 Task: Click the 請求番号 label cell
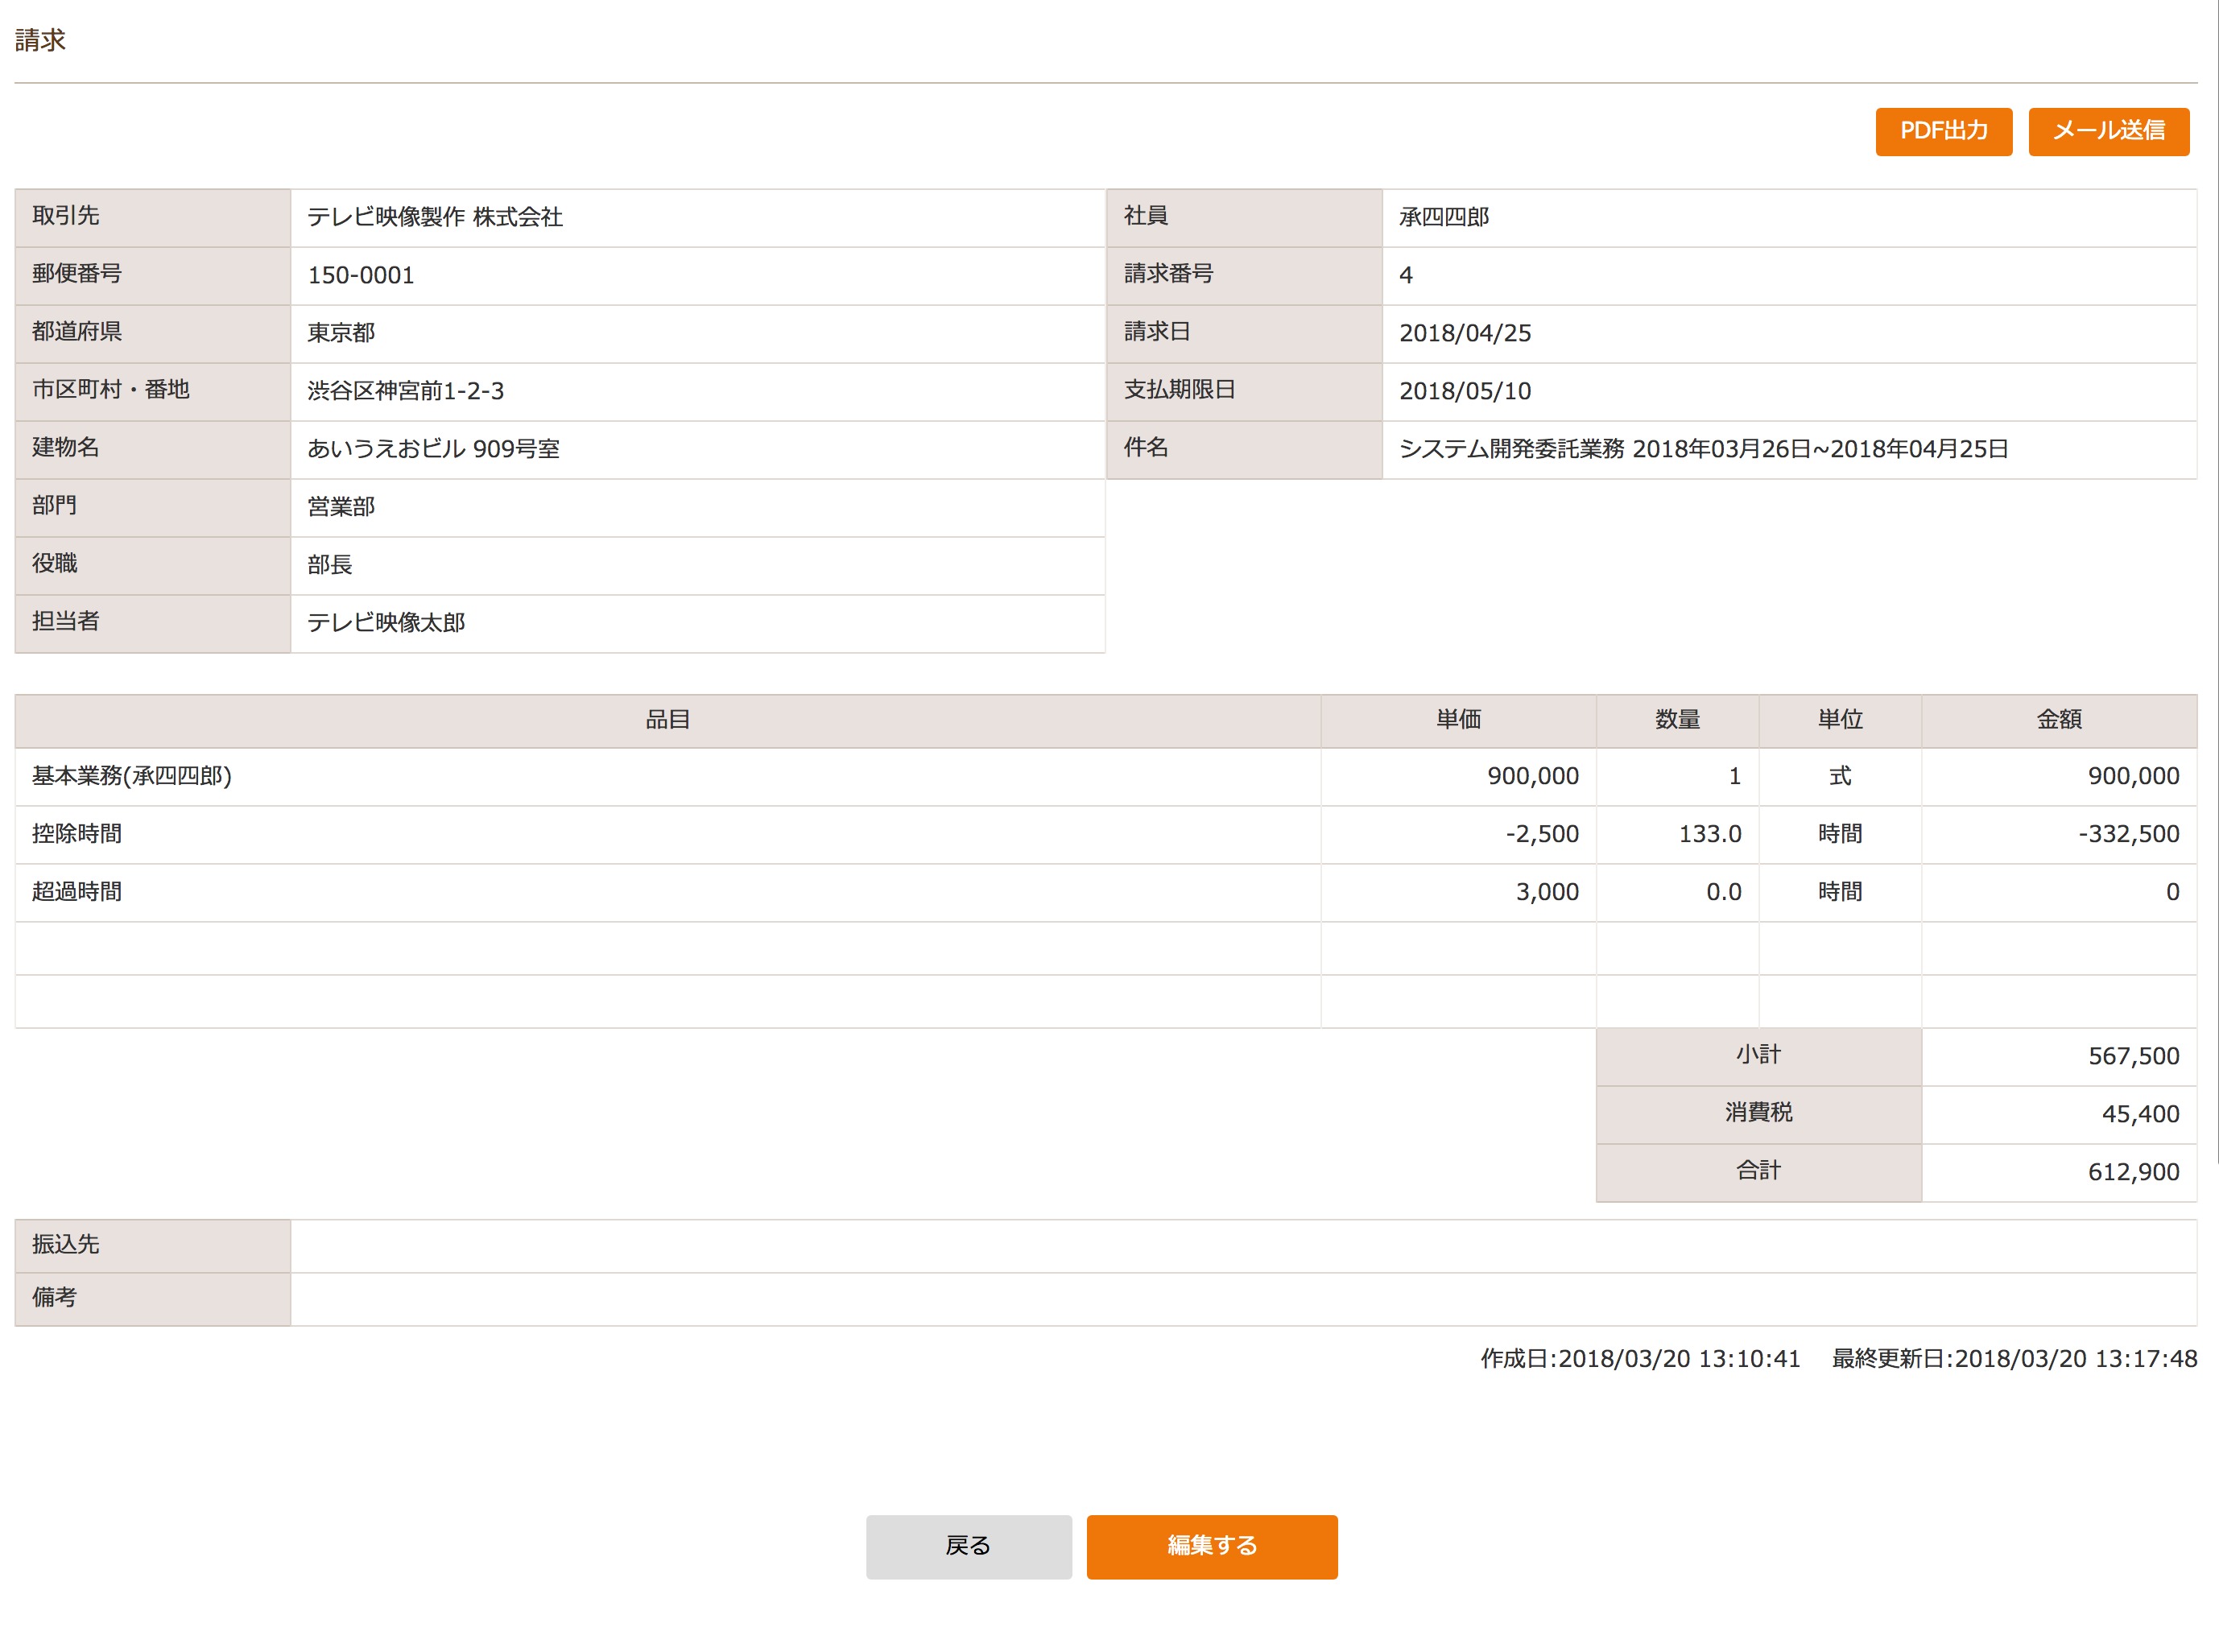coord(1245,275)
